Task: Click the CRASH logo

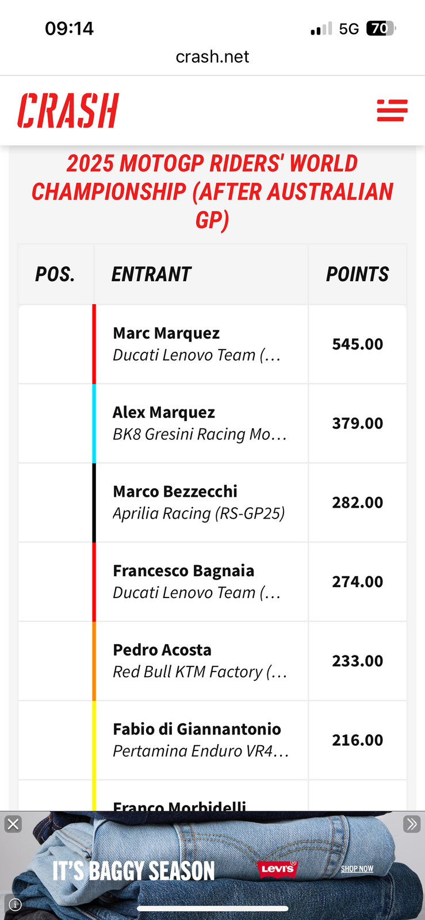Action: click(x=68, y=110)
